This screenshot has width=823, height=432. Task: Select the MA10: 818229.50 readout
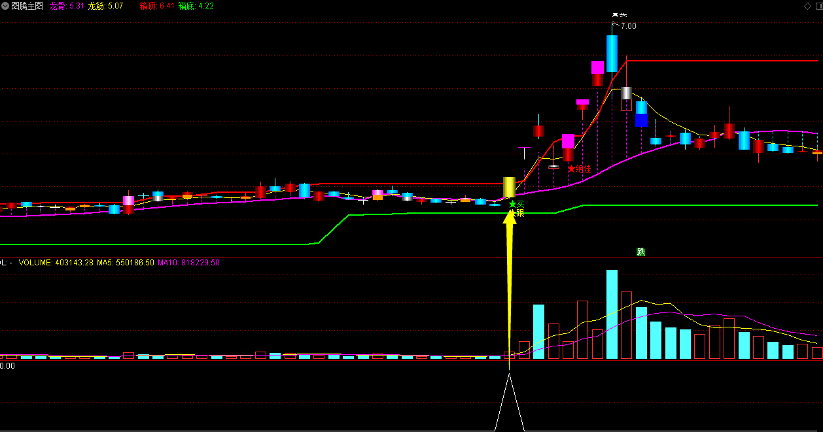click(x=189, y=262)
